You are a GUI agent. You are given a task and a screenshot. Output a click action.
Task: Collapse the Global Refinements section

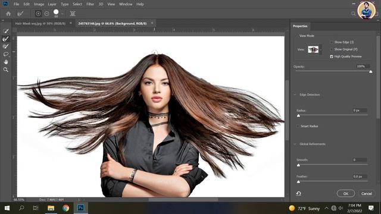pos(295,144)
